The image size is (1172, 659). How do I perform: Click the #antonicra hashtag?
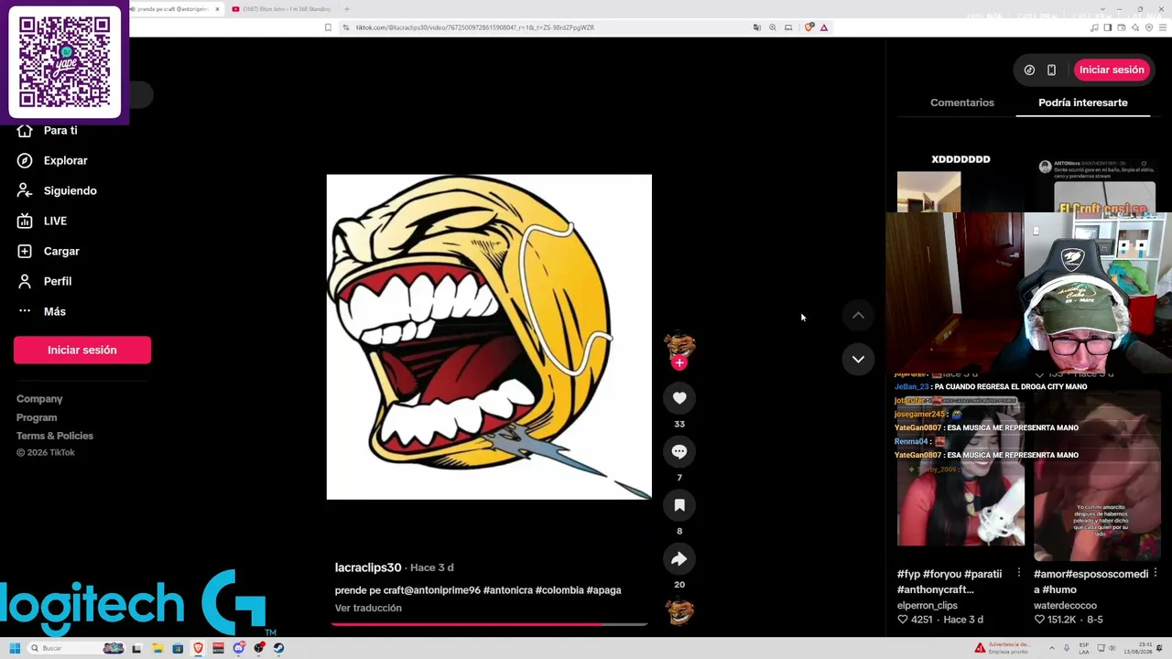click(x=507, y=590)
